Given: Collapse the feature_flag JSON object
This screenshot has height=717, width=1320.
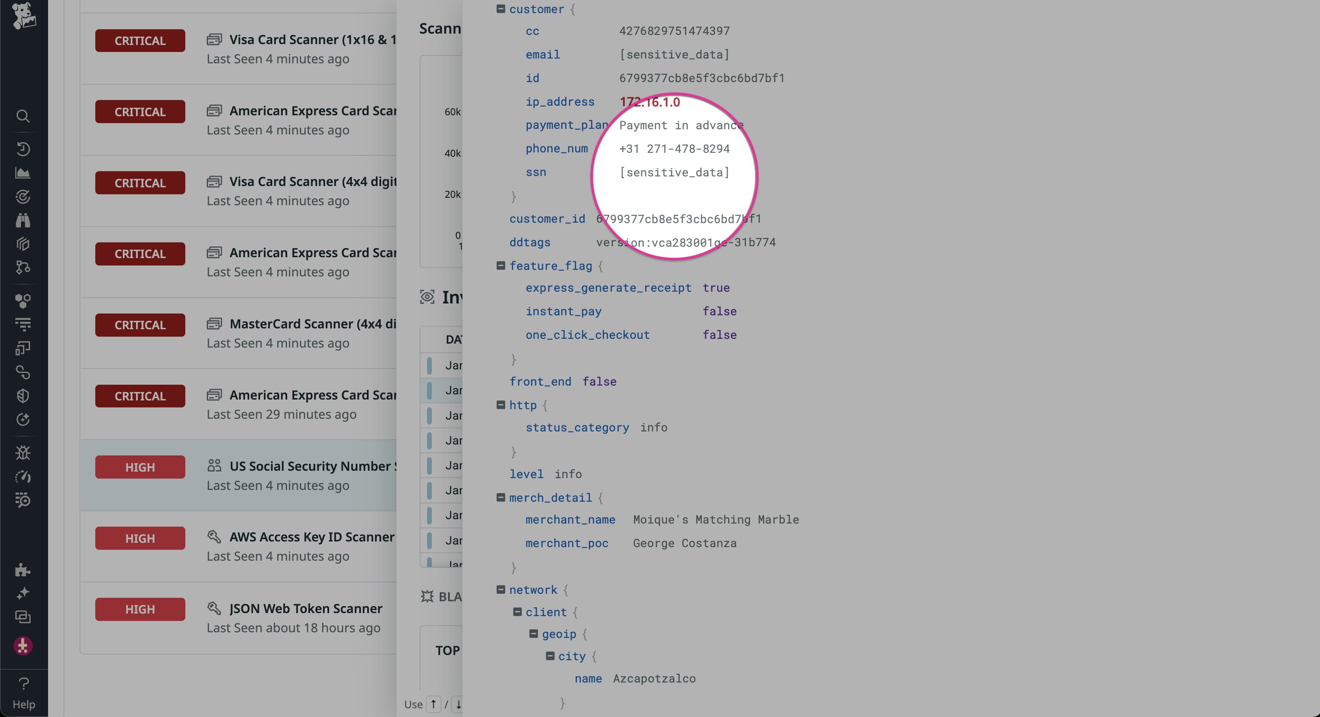Looking at the screenshot, I should (x=500, y=265).
